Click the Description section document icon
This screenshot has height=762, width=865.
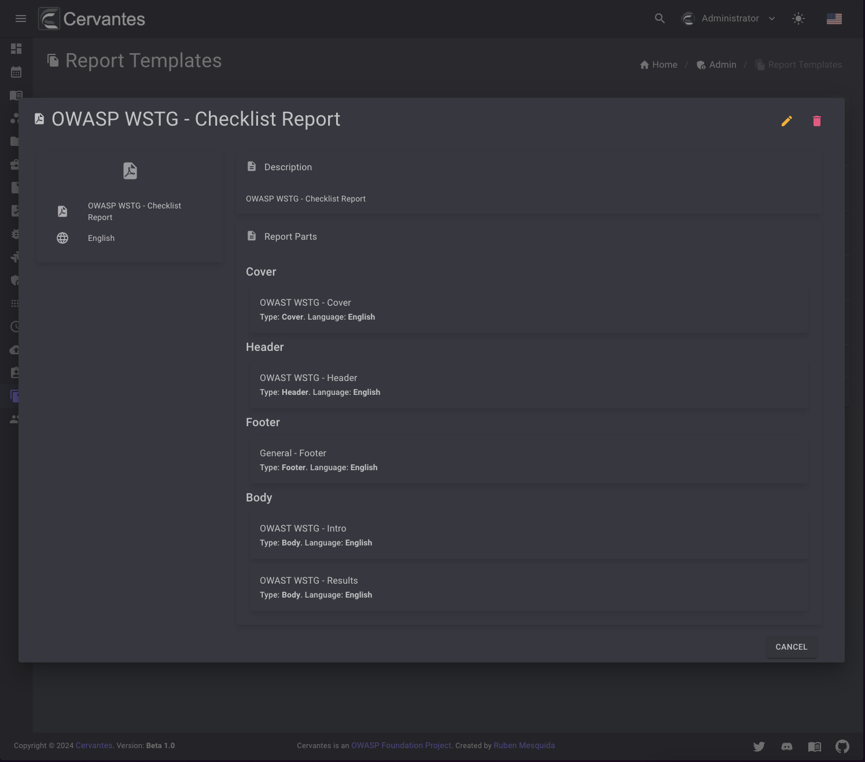pos(252,167)
